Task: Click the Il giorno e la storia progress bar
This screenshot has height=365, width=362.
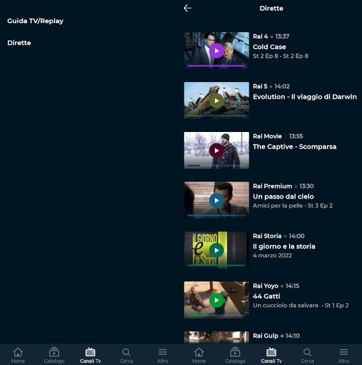Action: [x=217, y=265]
